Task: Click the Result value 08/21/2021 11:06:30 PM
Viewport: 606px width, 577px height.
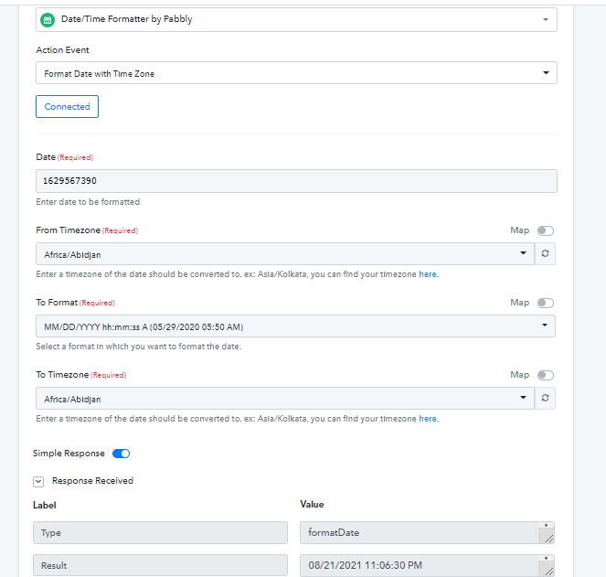Action: pyautogui.click(x=427, y=565)
